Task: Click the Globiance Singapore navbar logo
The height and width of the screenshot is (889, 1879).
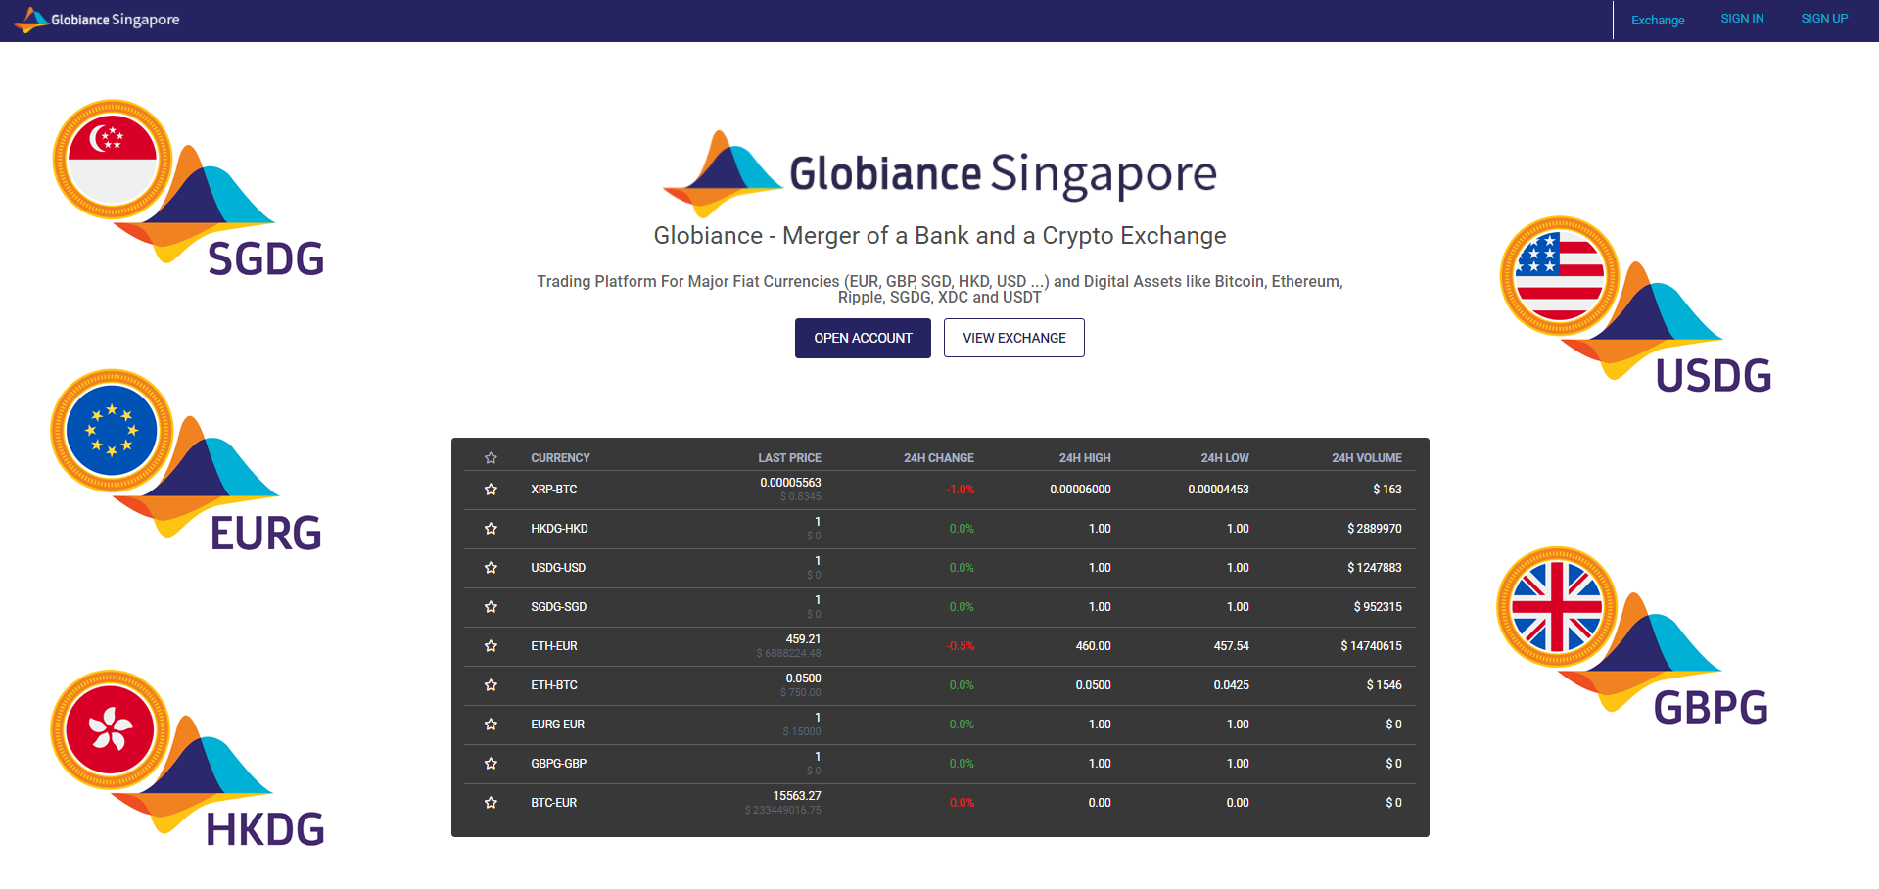Action: [97, 20]
